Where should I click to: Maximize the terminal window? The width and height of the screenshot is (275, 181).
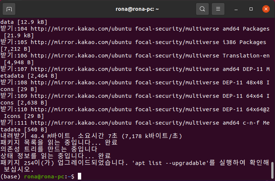tap(251, 9)
